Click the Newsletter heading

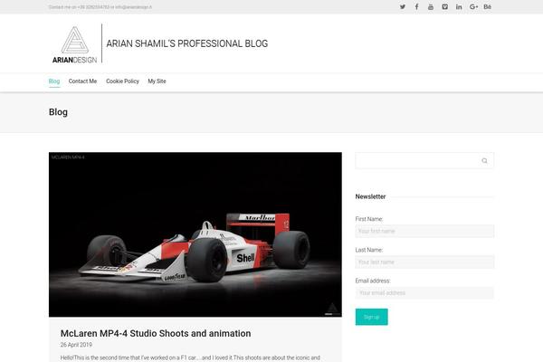pos(370,196)
